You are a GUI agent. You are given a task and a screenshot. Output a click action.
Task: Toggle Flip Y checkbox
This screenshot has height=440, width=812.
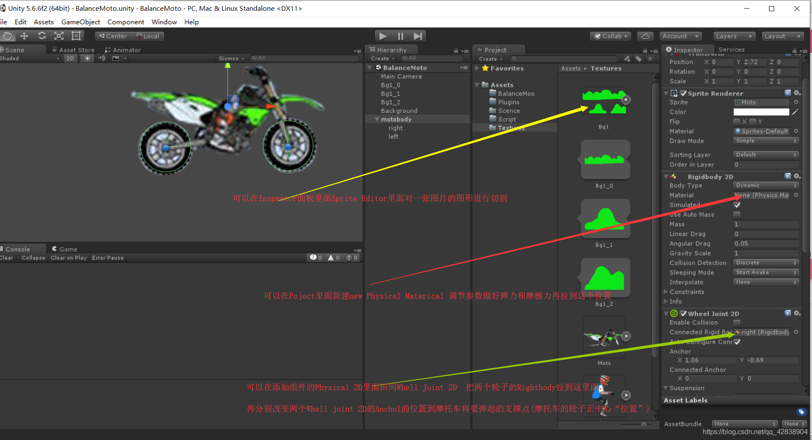753,122
